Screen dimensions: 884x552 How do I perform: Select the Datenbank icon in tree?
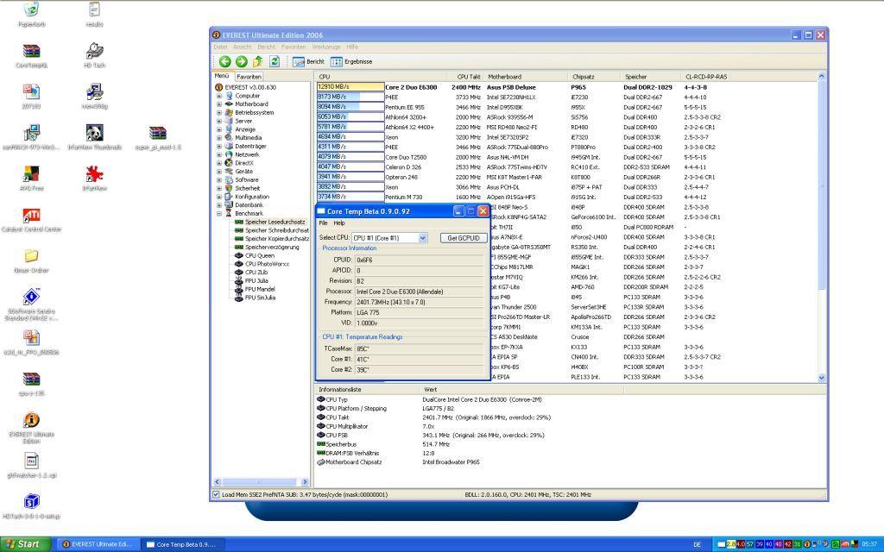[x=229, y=205]
